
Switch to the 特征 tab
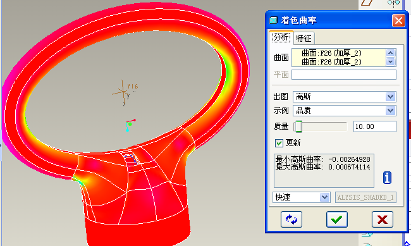coord(304,39)
